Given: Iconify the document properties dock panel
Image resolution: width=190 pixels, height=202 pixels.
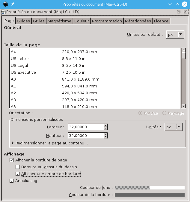Looking at the screenshot, I should (179, 12).
